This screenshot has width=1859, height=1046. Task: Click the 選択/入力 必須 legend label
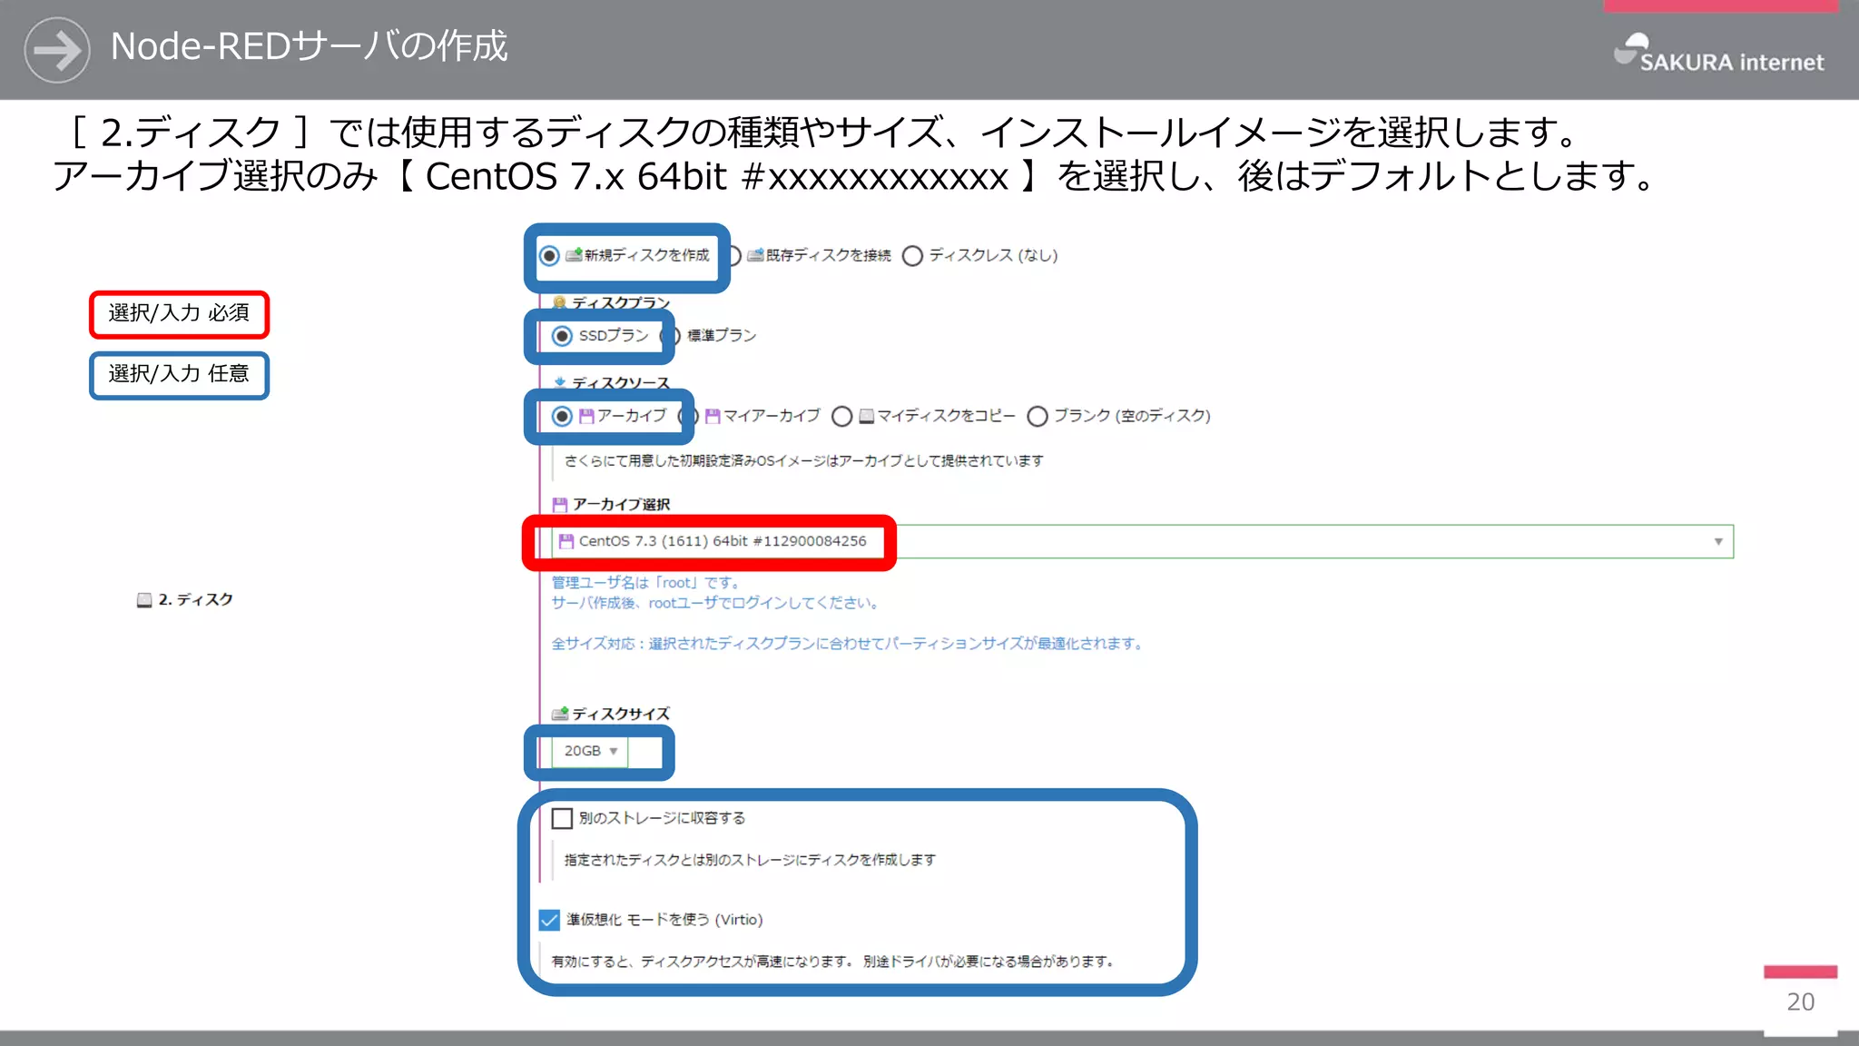tap(179, 314)
